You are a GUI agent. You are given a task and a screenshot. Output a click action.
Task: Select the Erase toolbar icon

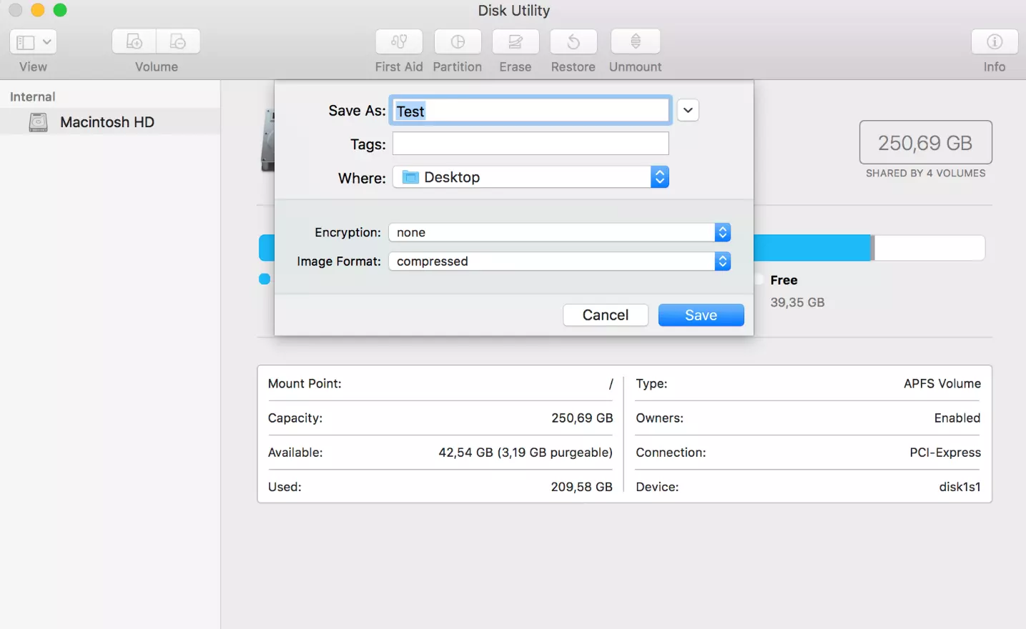[516, 41]
